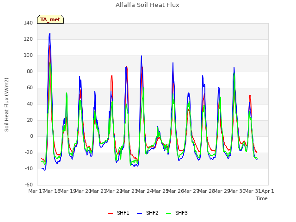Click the chart title Alfalfa Soil Heat Flux

[147, 5]
